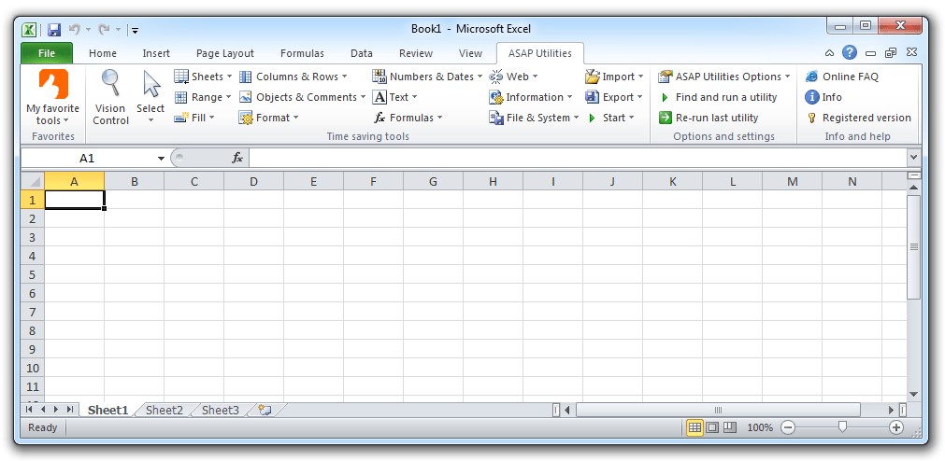Viewport: 945px width, 461px height.
Task: Open the ASAP Utilities Info dialog
Action: click(x=823, y=97)
